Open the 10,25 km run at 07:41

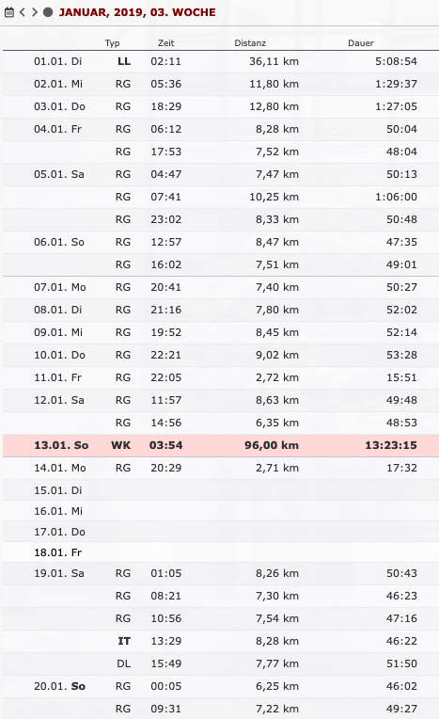pos(221,197)
